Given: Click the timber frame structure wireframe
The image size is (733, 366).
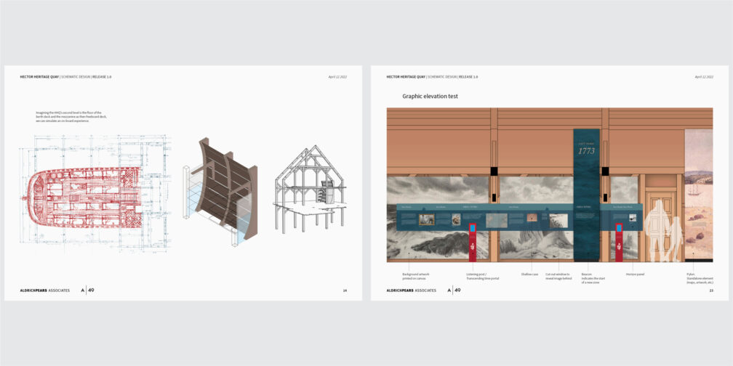Looking at the screenshot, I should tap(311, 187).
